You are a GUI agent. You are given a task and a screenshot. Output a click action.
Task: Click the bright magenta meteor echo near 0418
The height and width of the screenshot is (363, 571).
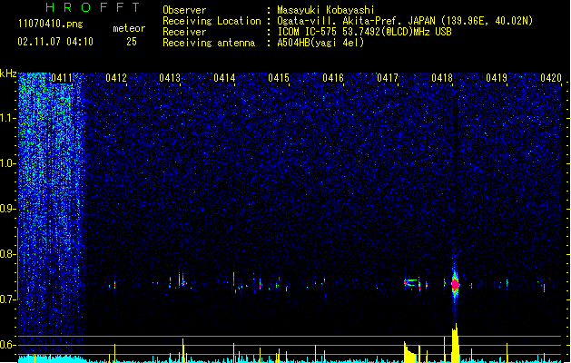(455, 284)
